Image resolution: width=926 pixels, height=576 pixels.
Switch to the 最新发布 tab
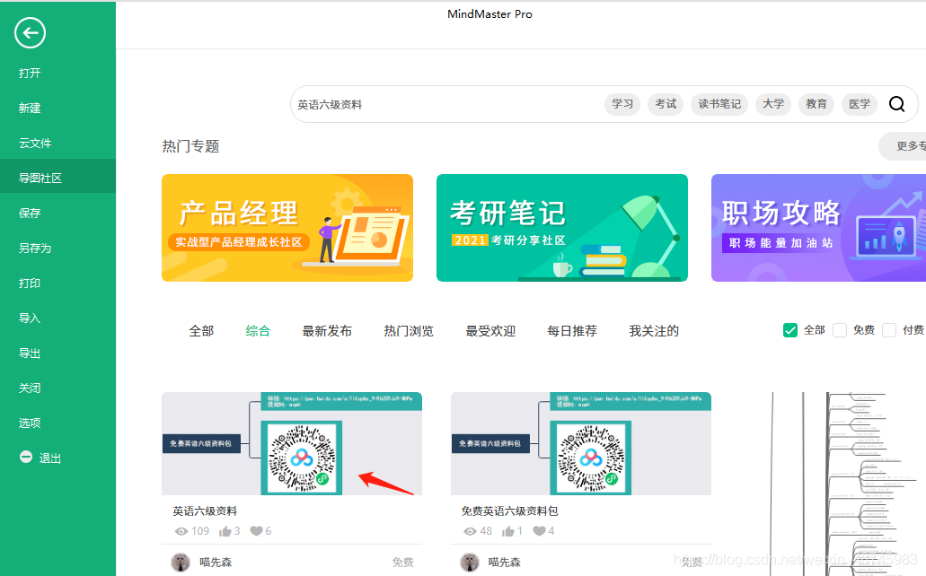327,331
